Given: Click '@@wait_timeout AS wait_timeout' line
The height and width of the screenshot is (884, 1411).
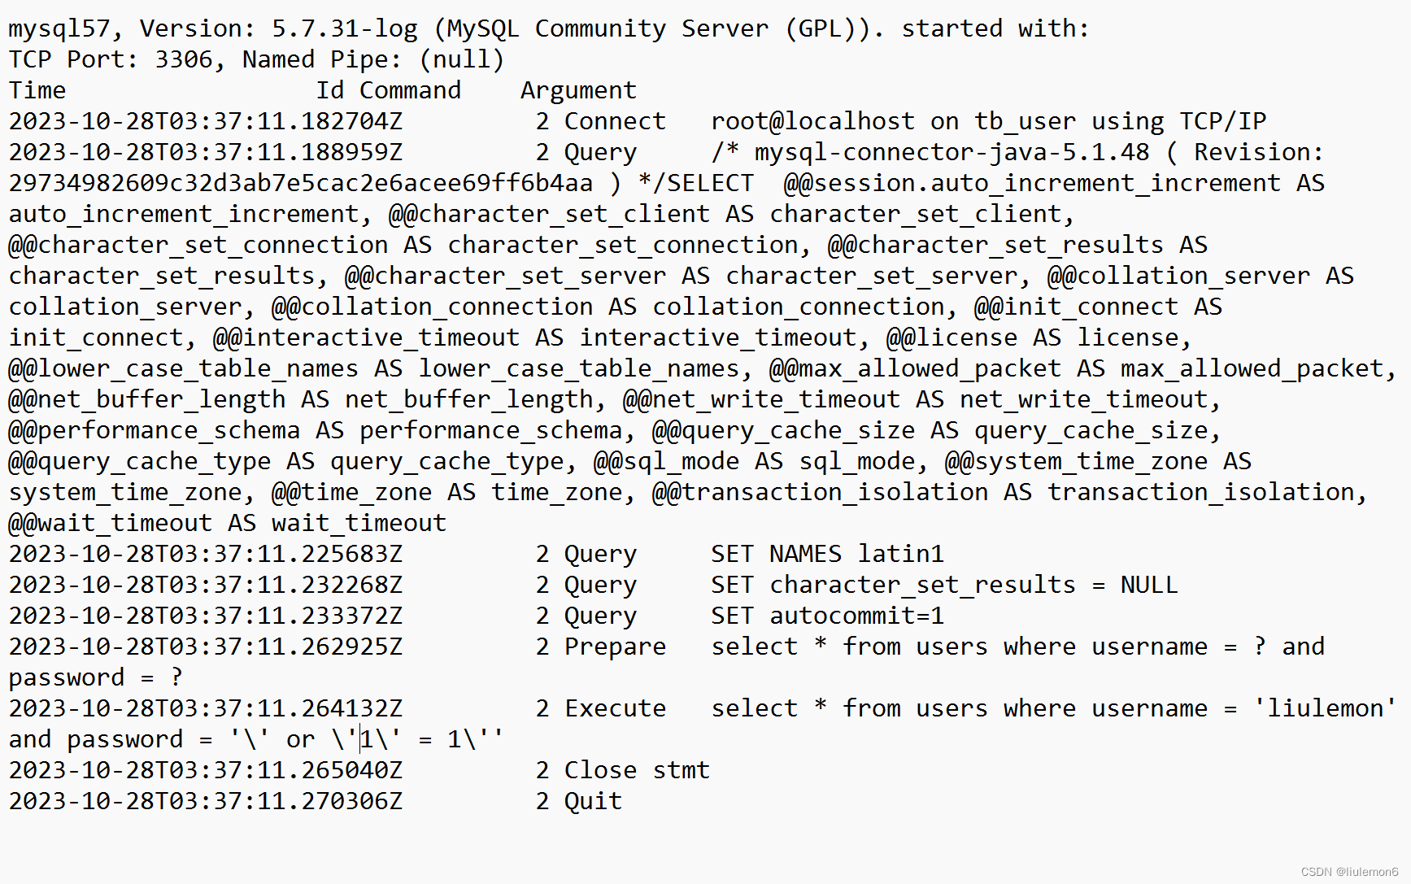Looking at the screenshot, I should click(x=228, y=523).
